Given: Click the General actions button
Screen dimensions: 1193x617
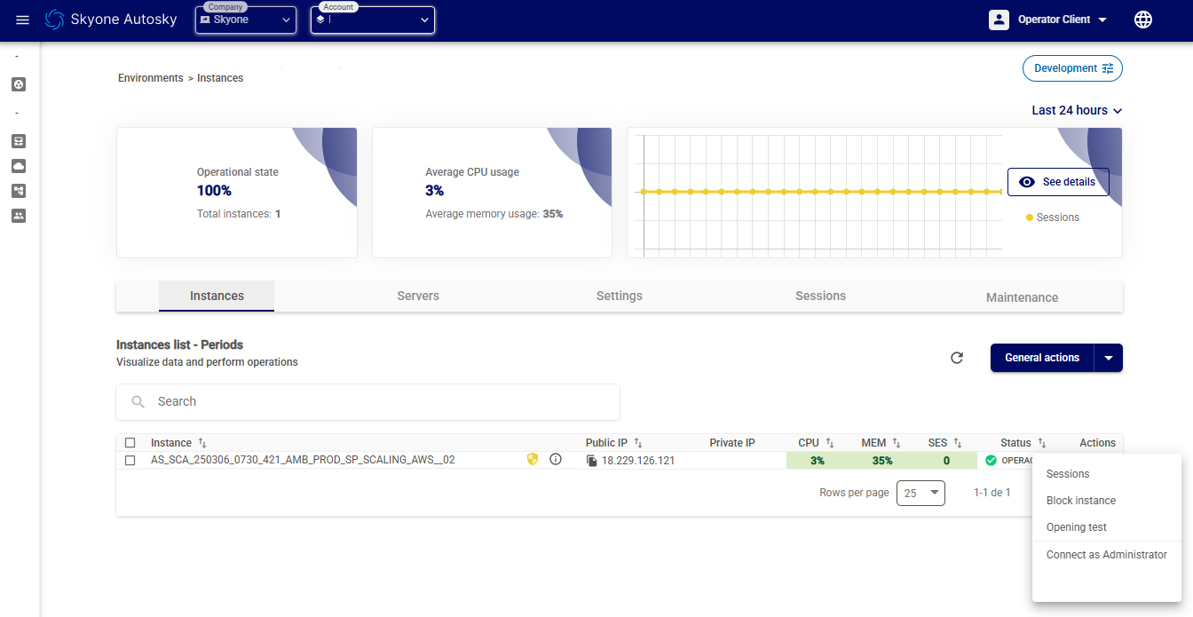Looking at the screenshot, I should pos(1042,358).
